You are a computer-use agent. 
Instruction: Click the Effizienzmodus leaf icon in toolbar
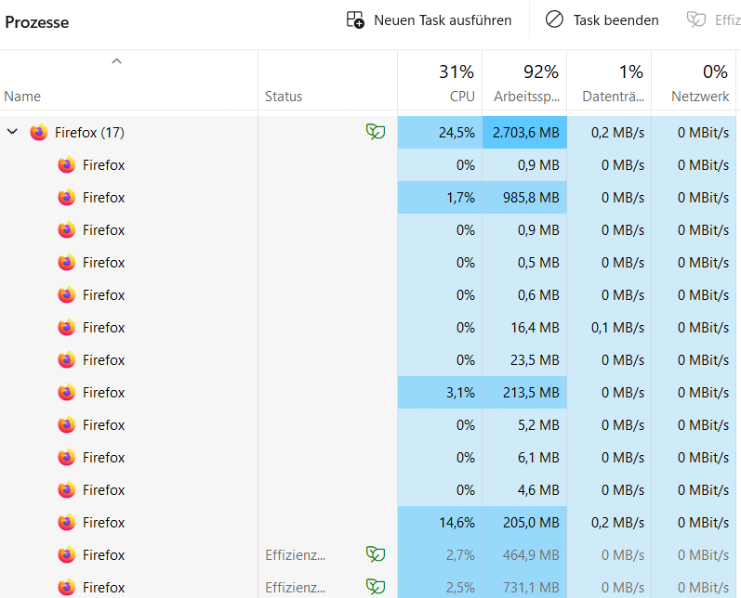696,19
